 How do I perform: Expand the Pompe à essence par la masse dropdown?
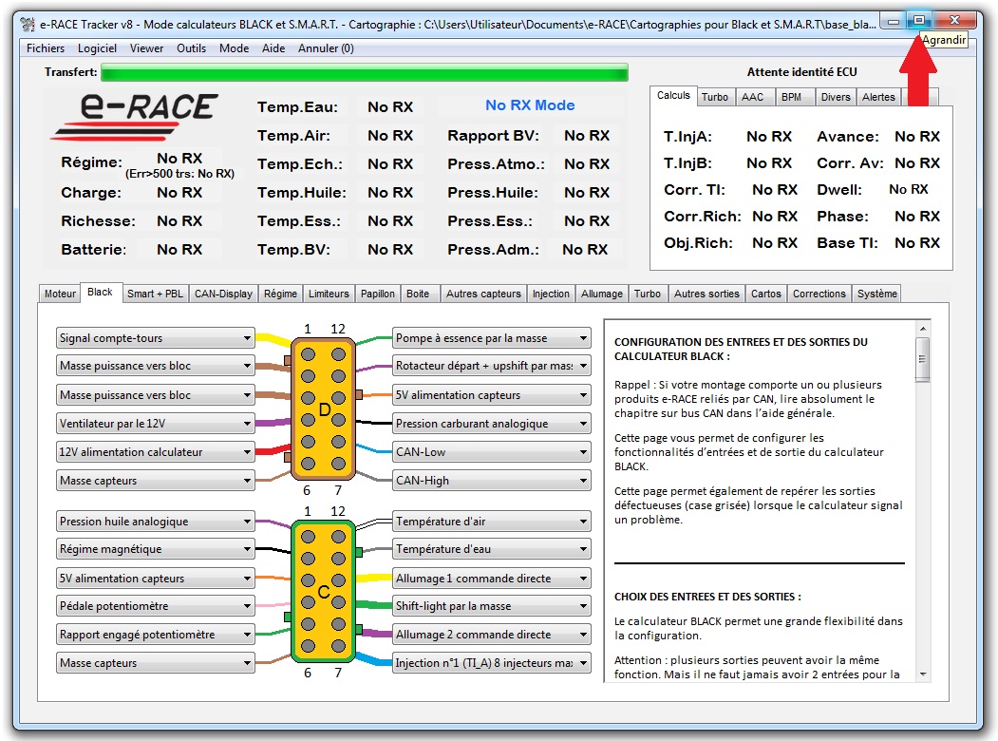[x=582, y=338]
